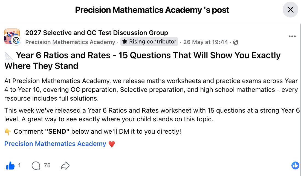The height and width of the screenshot is (176, 301).
Task: View the 75 comments count
Action: (47, 165)
